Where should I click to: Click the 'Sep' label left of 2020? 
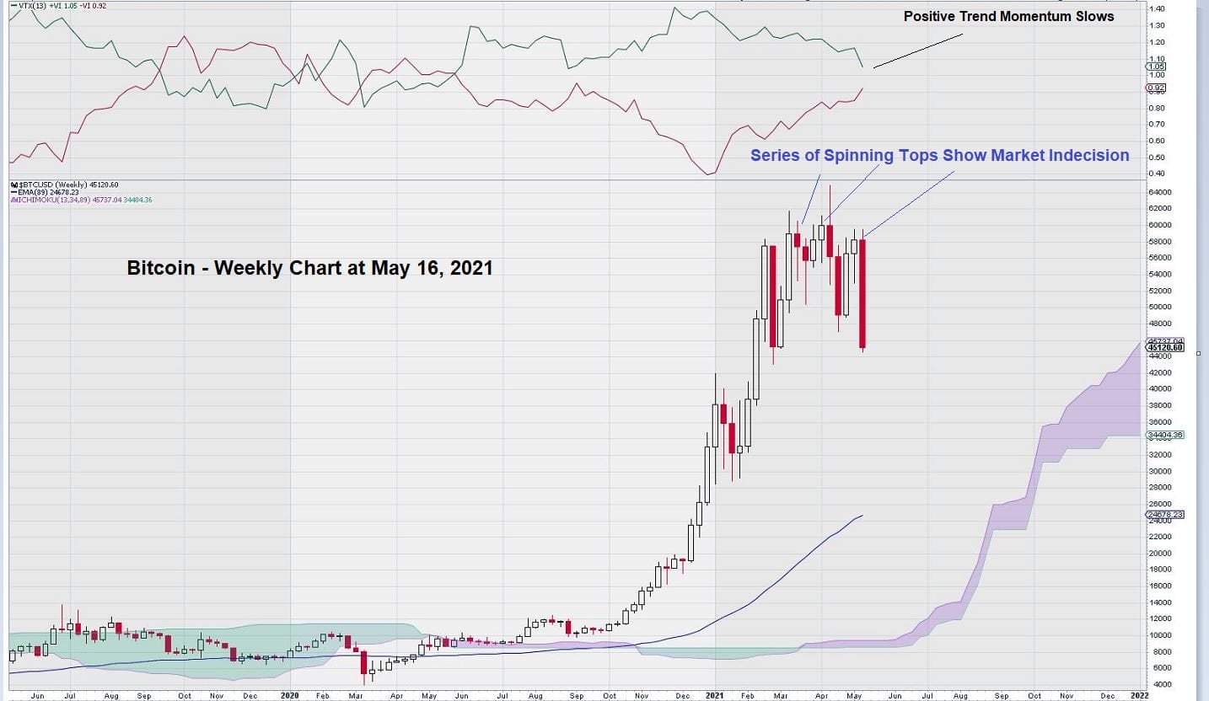(145, 696)
